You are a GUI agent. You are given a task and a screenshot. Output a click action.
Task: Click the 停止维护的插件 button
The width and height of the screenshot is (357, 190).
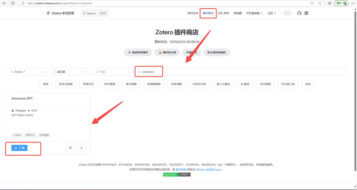point(217,52)
